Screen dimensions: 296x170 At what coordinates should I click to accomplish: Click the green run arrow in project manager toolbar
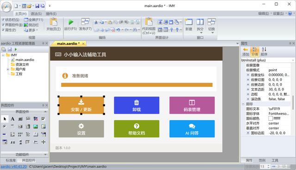[16, 49]
